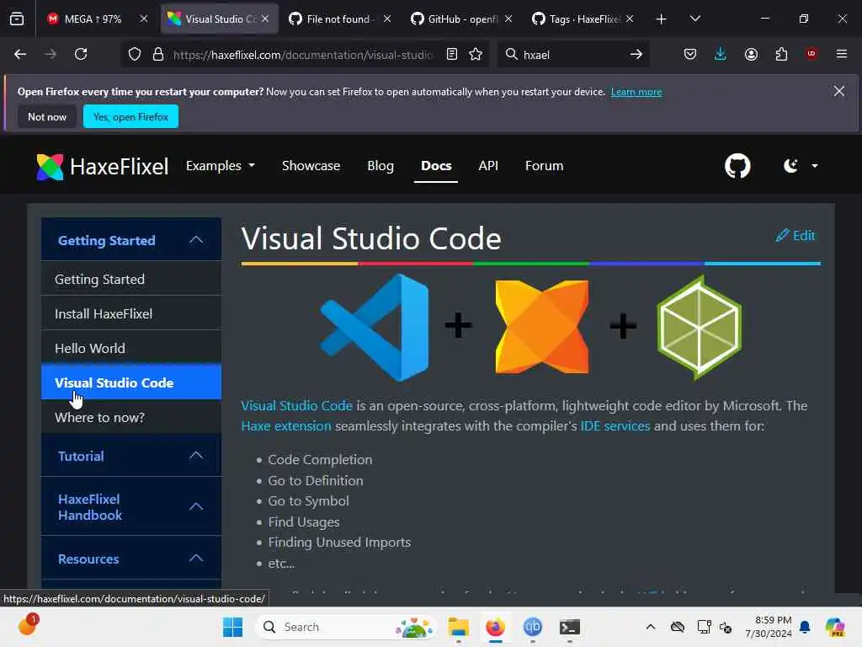Image resolution: width=862 pixels, height=647 pixels.
Task: Open Firefox application menu
Action: [x=841, y=54]
